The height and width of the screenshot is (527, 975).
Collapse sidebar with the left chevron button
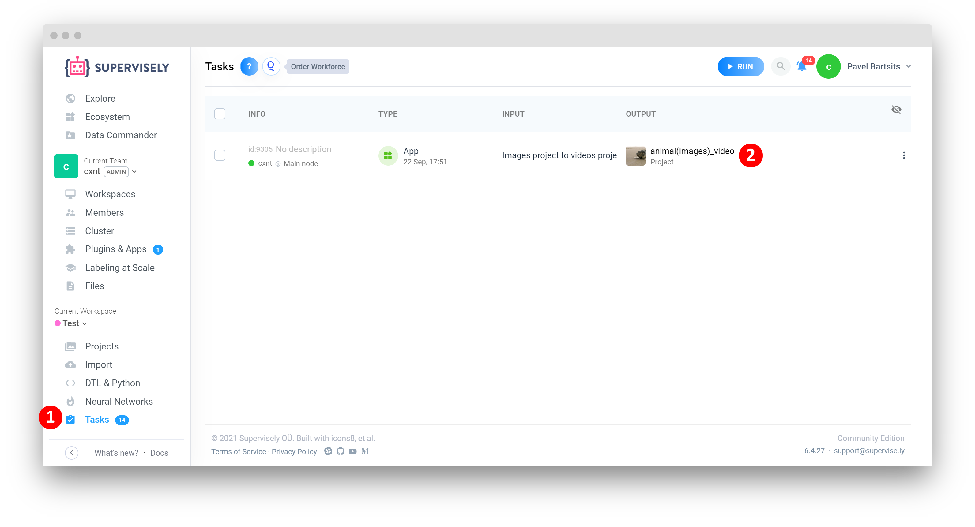(72, 452)
